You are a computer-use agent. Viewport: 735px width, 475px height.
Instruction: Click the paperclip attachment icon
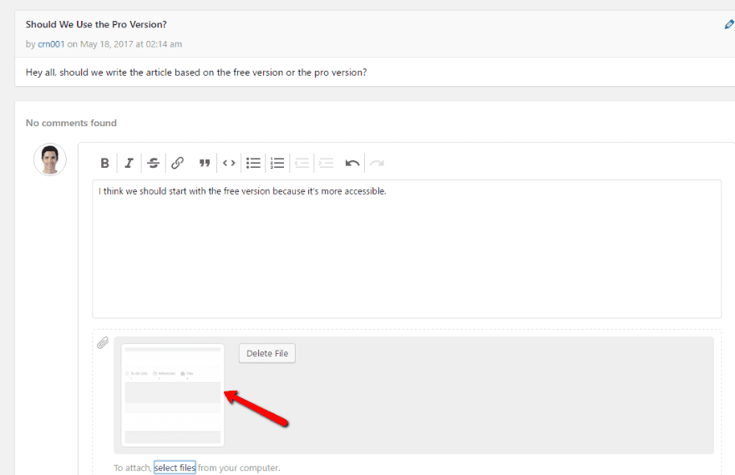(103, 343)
